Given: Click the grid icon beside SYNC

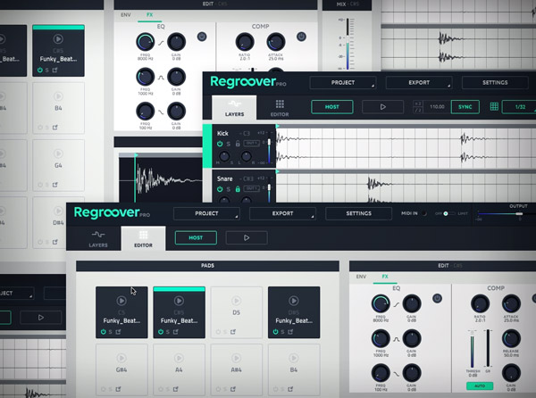Looking at the screenshot, I should coord(494,106).
